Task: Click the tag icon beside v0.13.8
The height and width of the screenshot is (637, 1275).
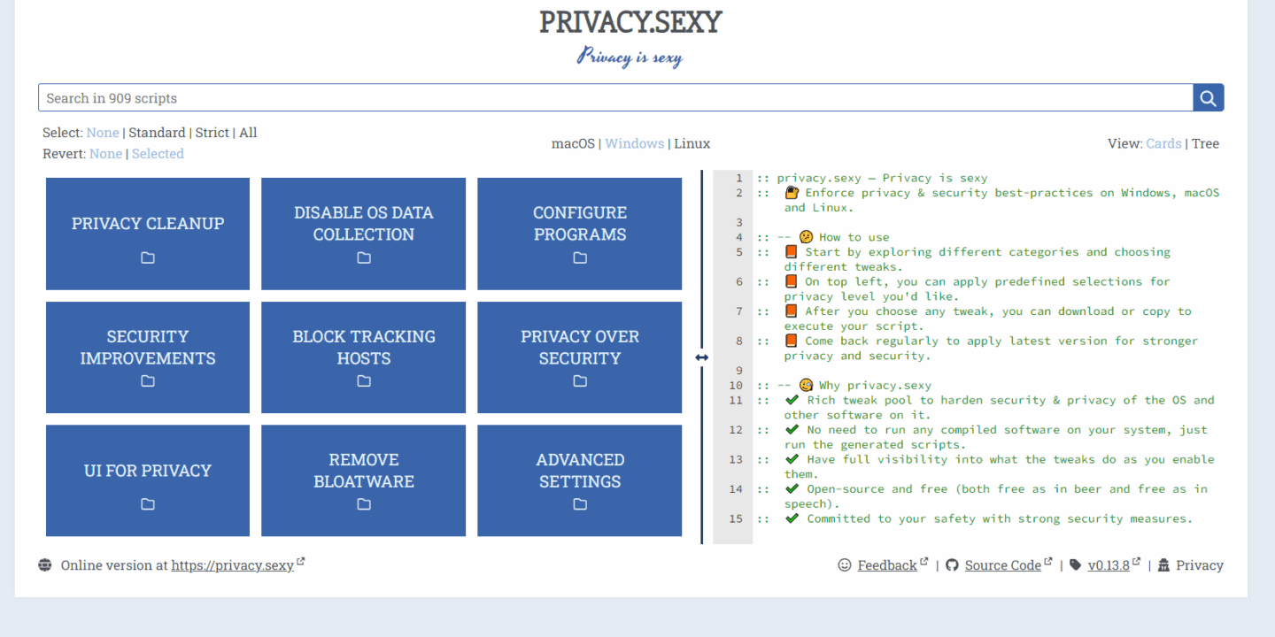Action: click(1075, 564)
